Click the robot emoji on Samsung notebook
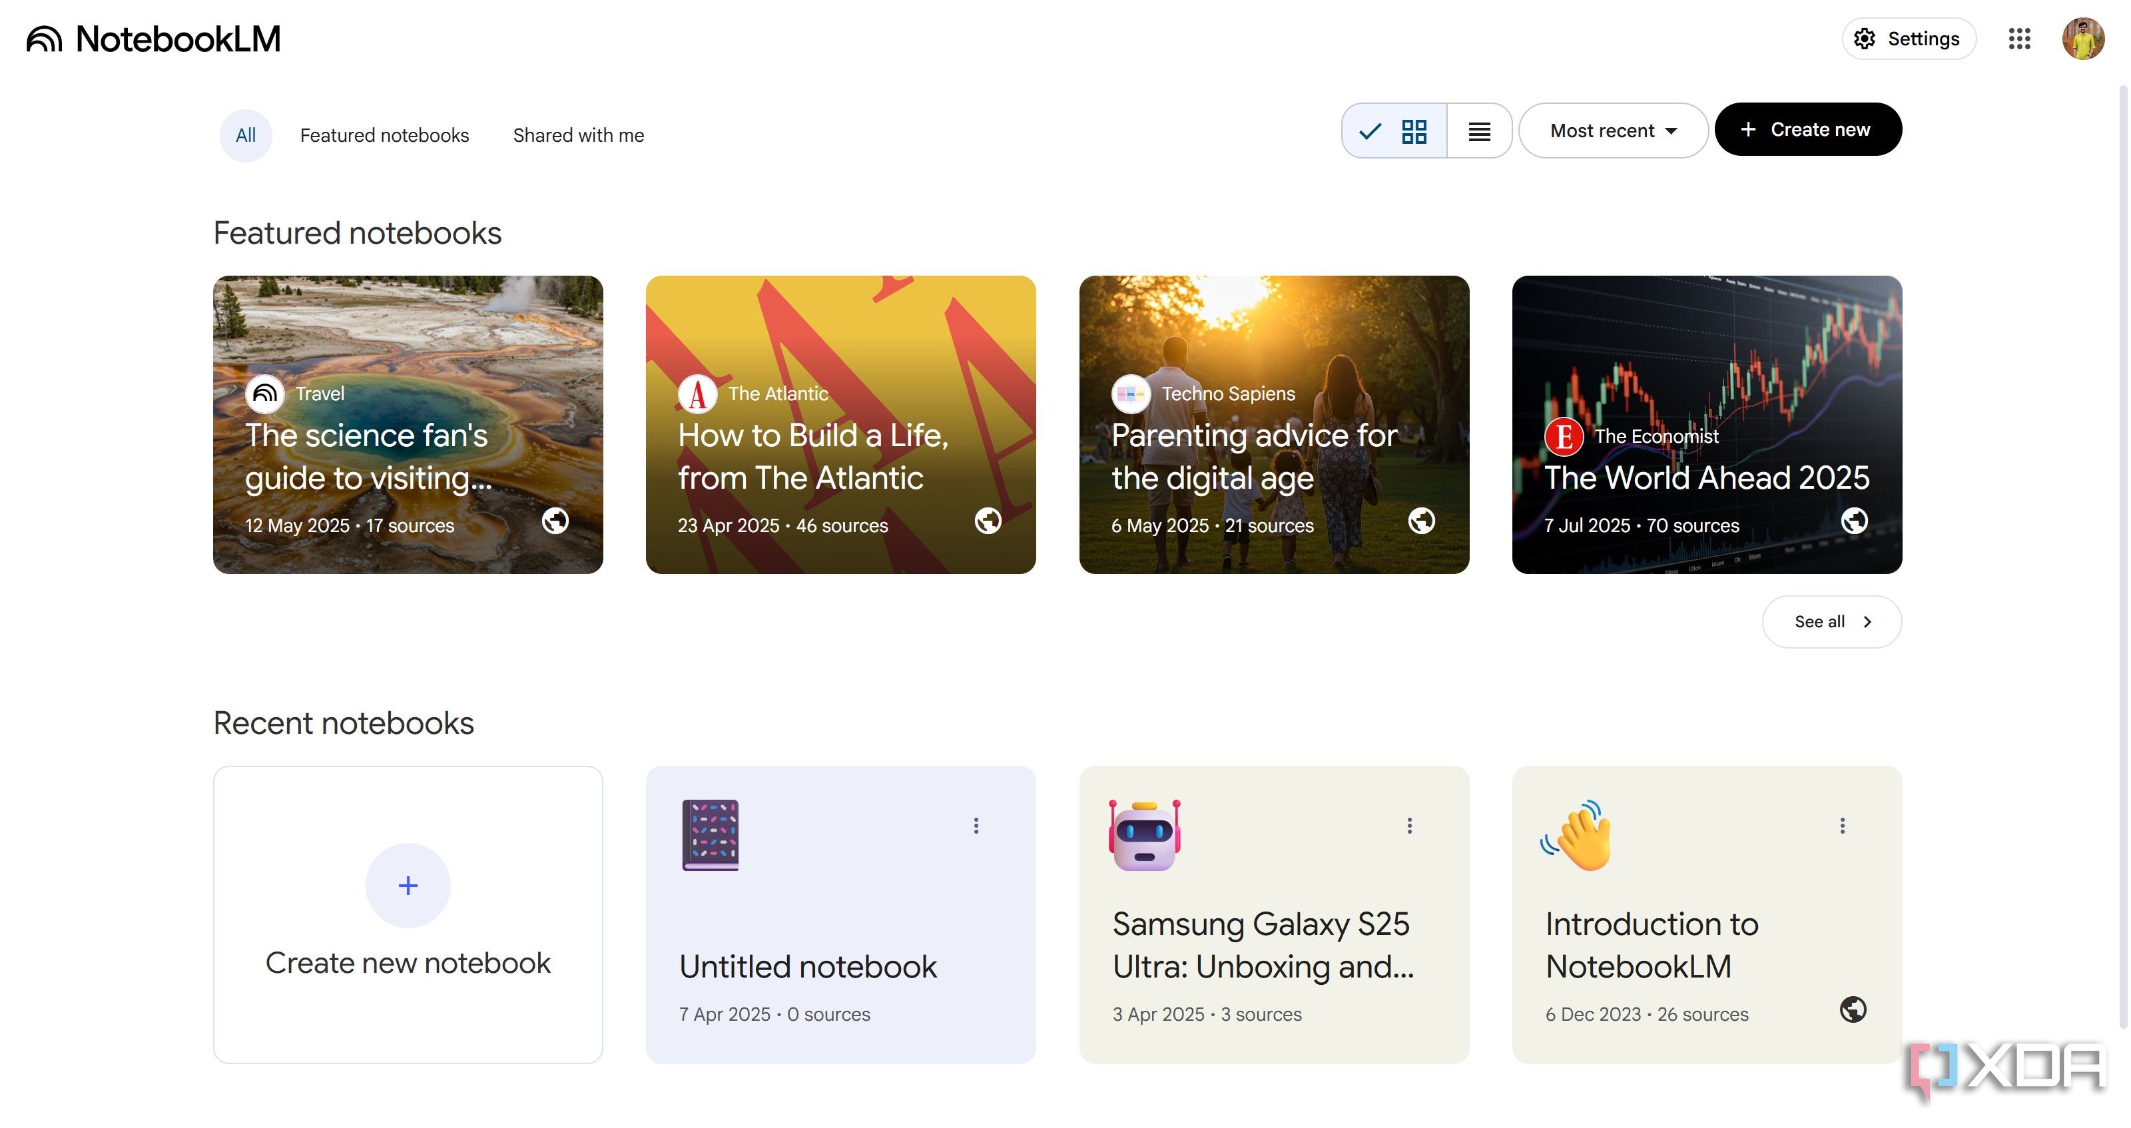 pos(1144,835)
